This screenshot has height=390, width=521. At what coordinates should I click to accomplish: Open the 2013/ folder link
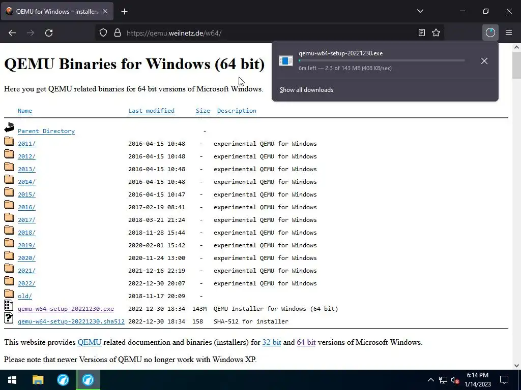(26, 169)
